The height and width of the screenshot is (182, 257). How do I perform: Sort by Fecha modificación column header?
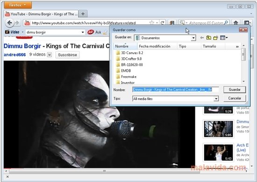coord(157,46)
